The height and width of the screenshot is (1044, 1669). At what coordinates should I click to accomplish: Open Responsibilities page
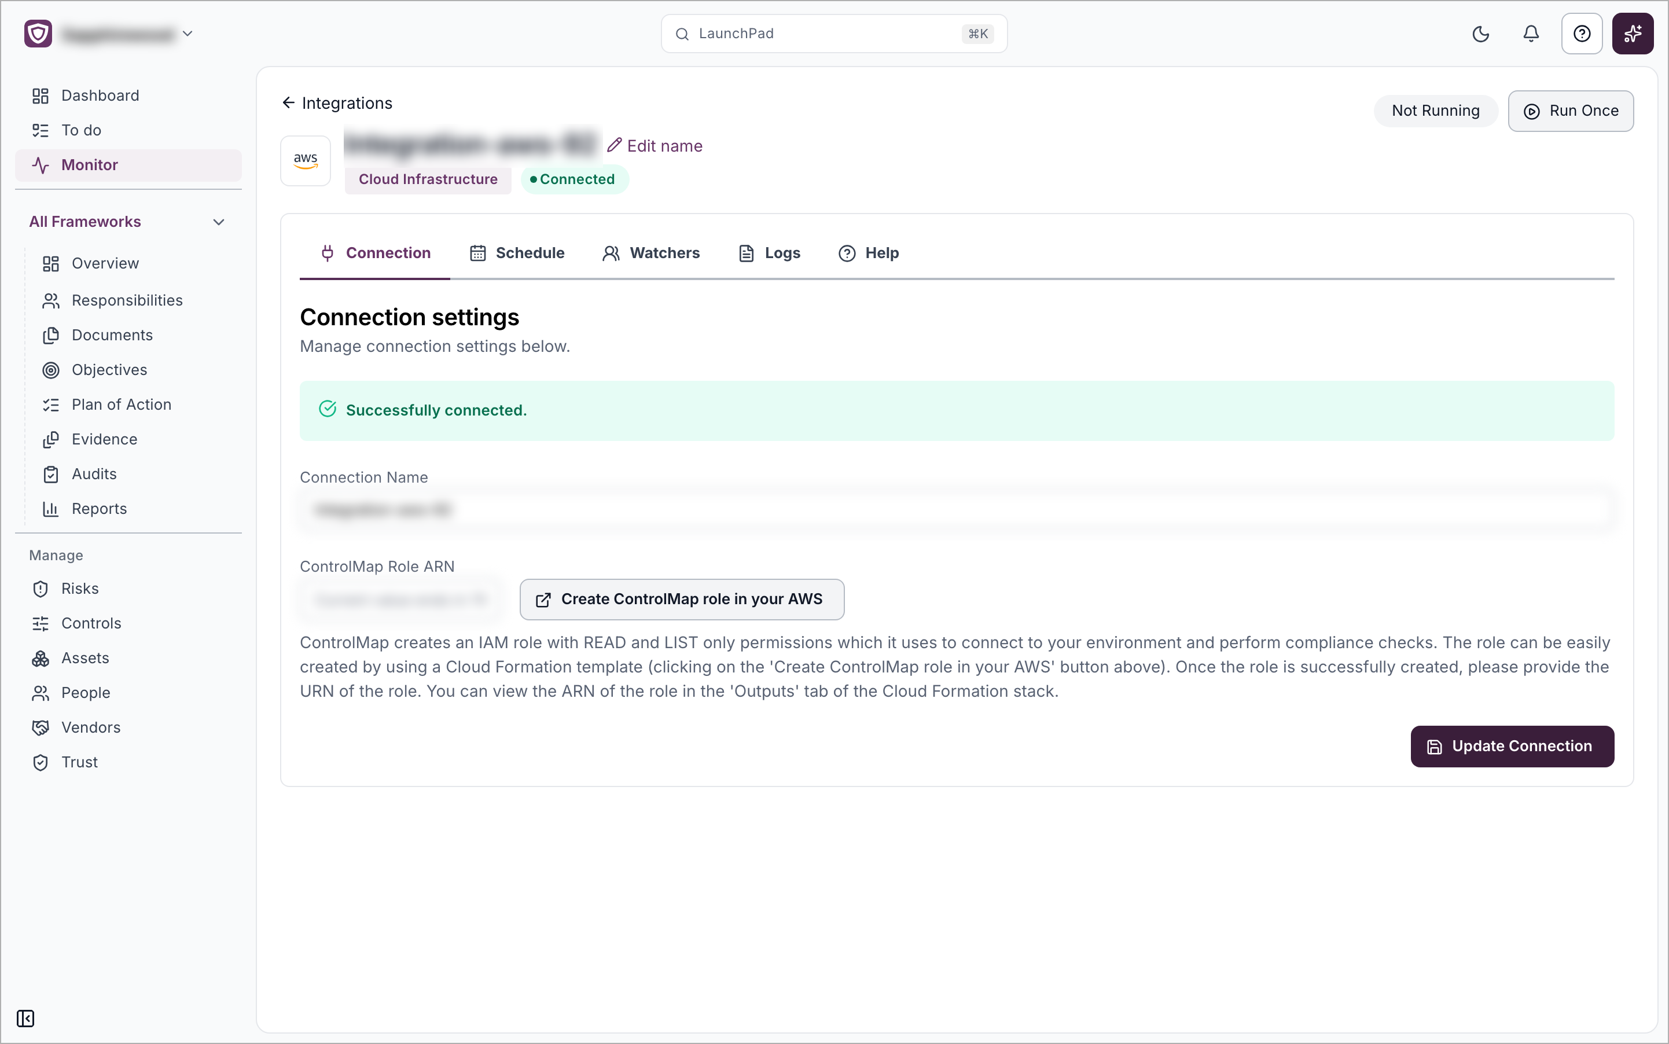133,300
